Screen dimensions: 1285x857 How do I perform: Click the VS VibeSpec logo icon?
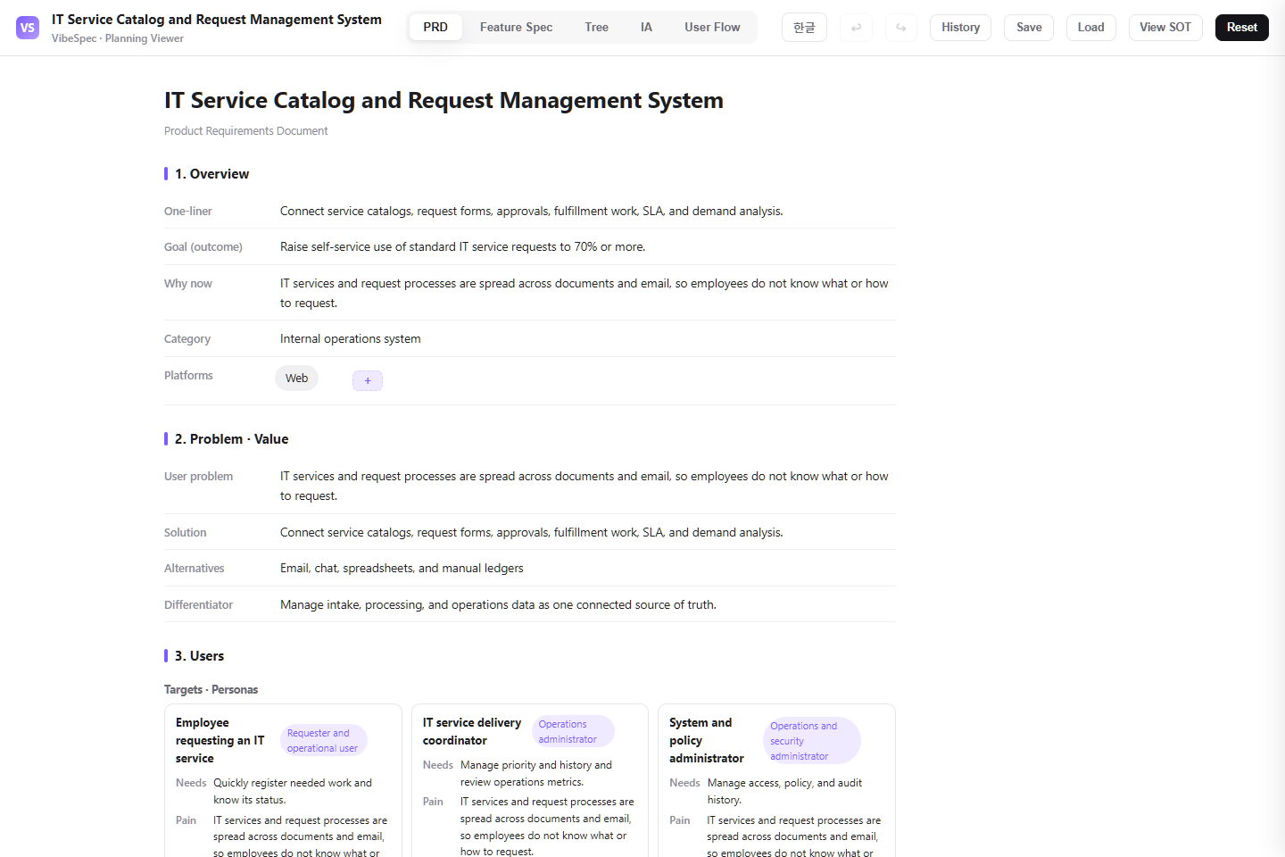[x=28, y=28]
